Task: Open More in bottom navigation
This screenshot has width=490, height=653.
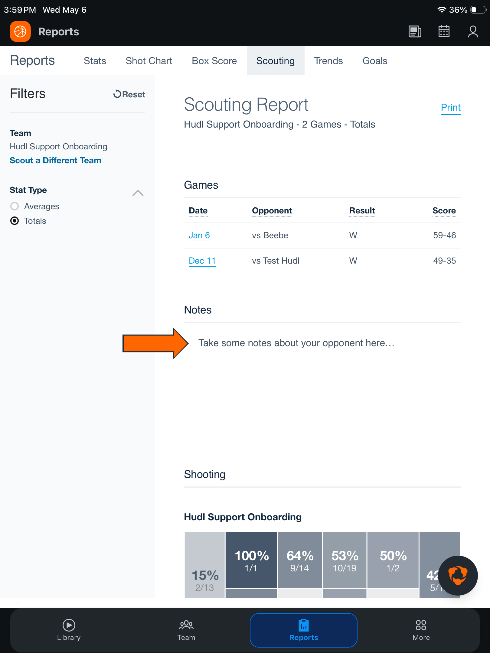Action: coord(421,630)
